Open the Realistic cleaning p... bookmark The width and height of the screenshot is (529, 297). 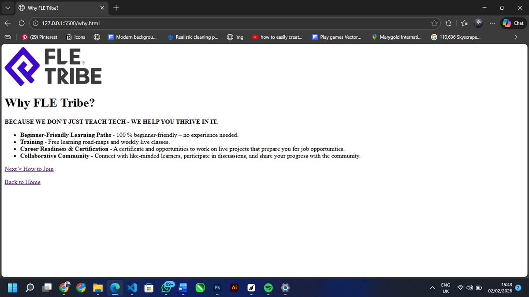pos(193,37)
